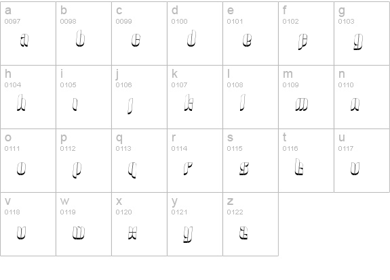Click the 's' glyph in cell 0115
The height and width of the screenshot is (280, 390).
244,168
